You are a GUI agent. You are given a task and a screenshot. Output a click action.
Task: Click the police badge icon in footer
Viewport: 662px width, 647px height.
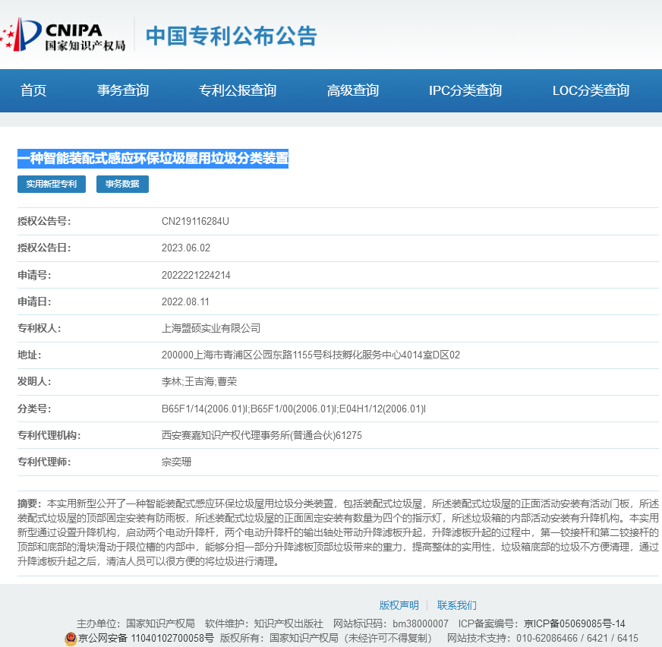(71, 638)
